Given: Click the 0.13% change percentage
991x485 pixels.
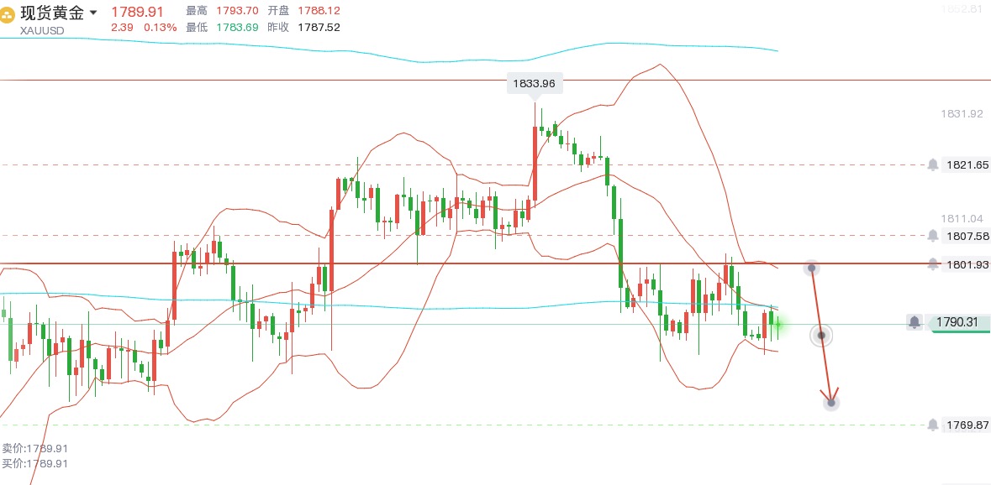Looking at the screenshot, I should click(161, 28).
